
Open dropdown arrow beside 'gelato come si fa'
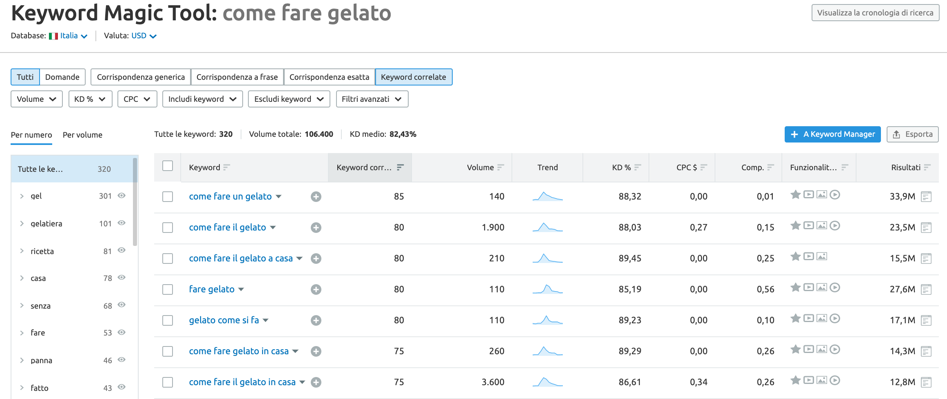pyautogui.click(x=266, y=320)
